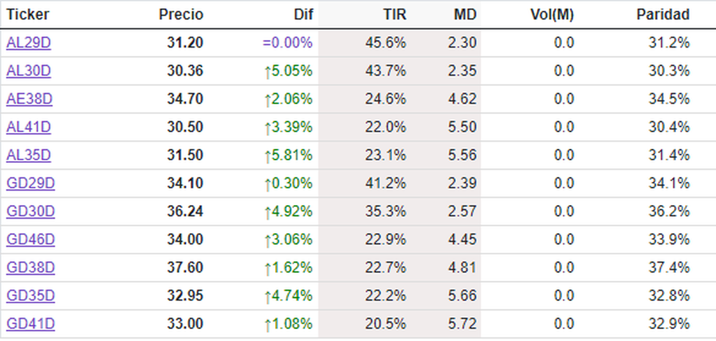Click the Ticker column header
The image size is (716, 341).
pos(28,14)
